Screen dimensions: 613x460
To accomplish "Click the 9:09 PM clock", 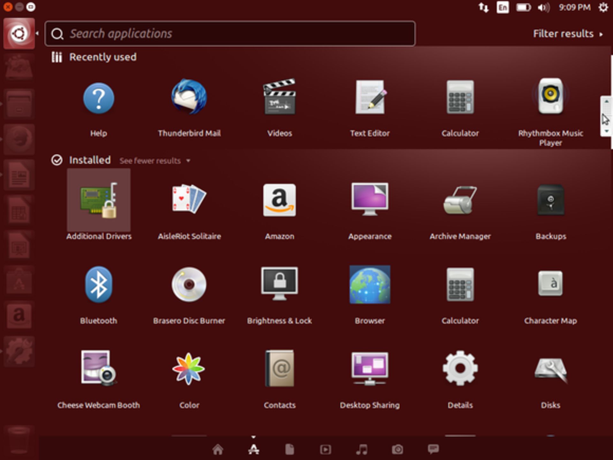I will coord(574,7).
